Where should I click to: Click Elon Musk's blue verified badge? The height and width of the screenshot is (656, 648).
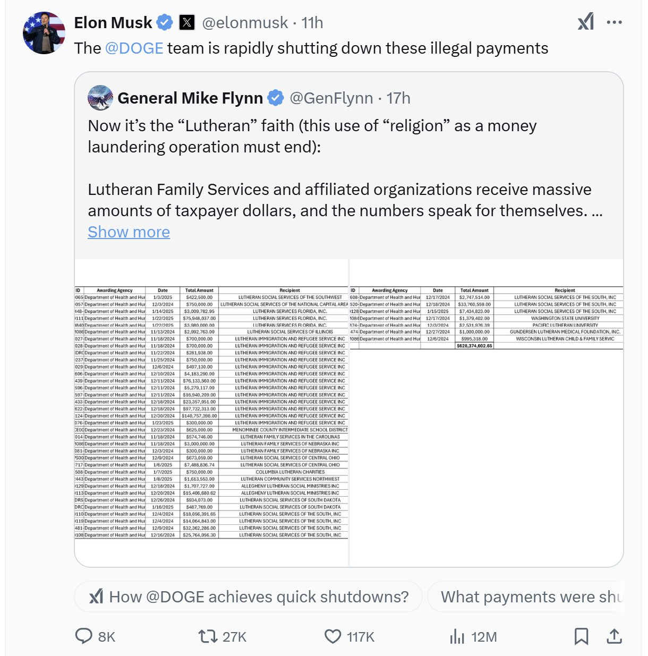coord(164,22)
